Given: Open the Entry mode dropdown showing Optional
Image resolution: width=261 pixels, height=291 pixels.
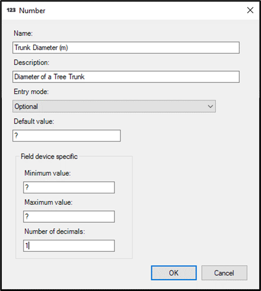Looking at the screenshot, I should coord(114,106).
